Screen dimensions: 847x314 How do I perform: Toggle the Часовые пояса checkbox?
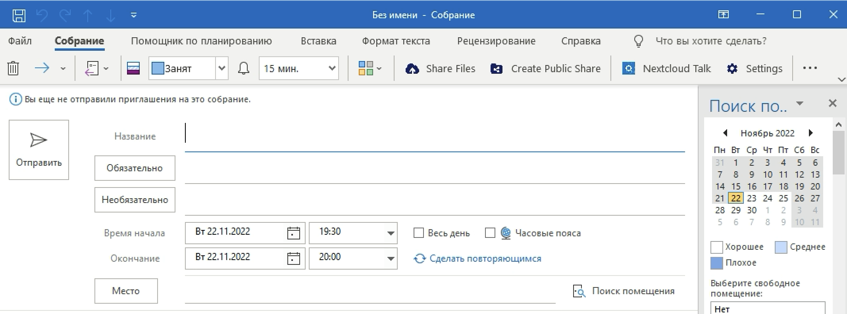(490, 233)
